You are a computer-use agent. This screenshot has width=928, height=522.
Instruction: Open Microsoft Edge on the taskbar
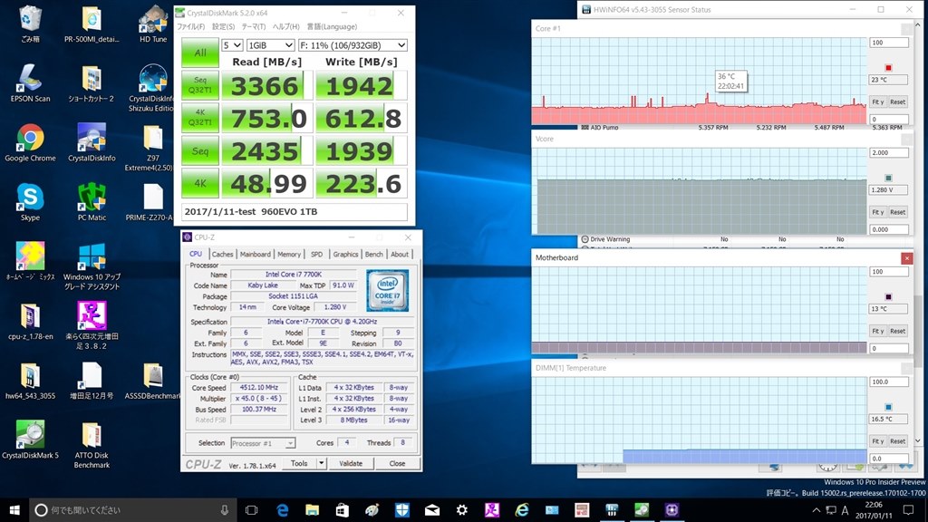tap(283, 509)
